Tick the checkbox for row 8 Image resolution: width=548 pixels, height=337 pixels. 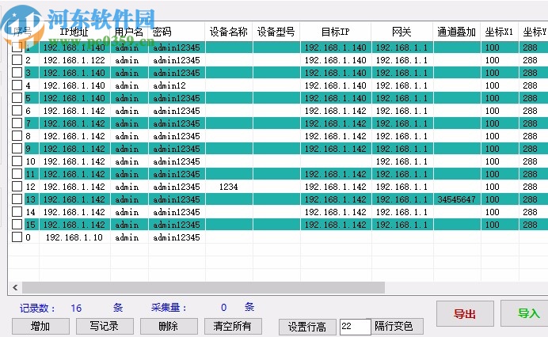17,135
